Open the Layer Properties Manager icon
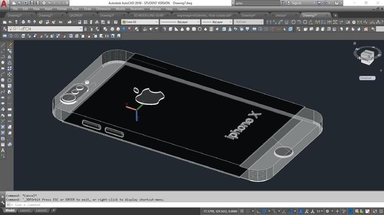The height and width of the screenshot is (215, 384). [5, 29]
